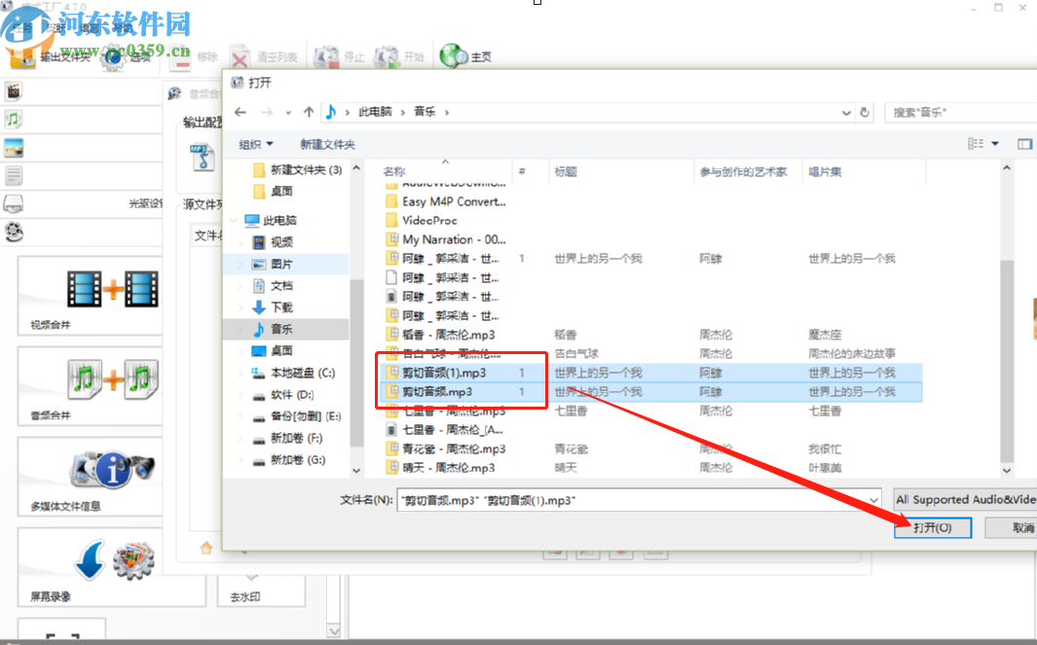
Task: Select Backup (E:) drive in tree
Action: [x=306, y=416]
